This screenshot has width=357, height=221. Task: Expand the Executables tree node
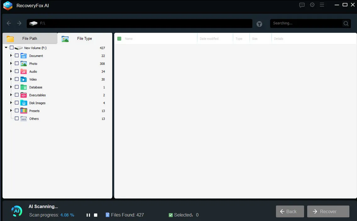click(x=11, y=95)
